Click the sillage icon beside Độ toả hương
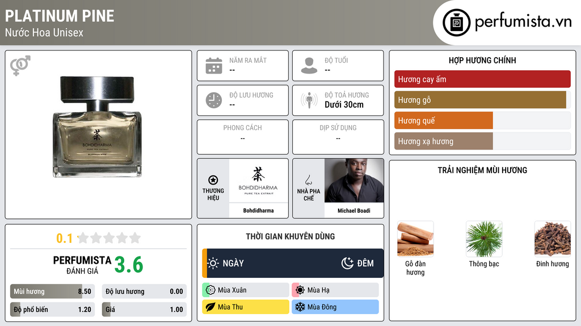 [x=309, y=100]
